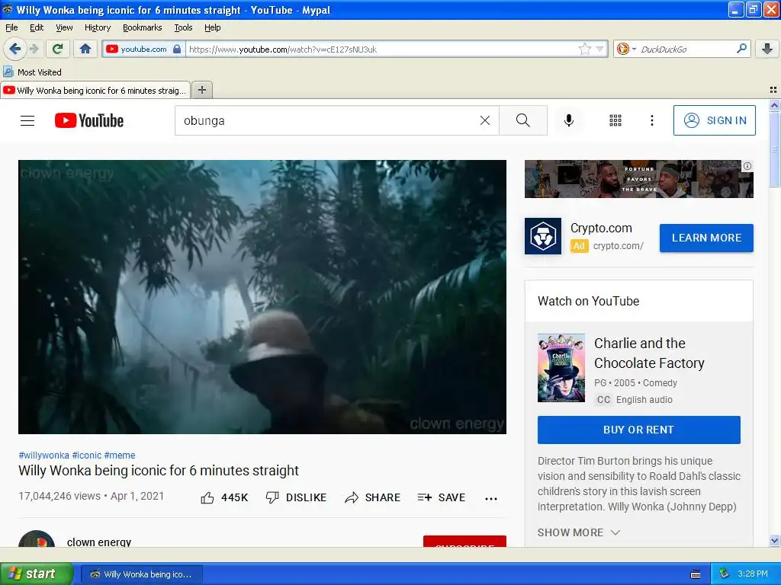Image resolution: width=781 pixels, height=585 pixels.
Task: Open the #iconic hashtag link
Action: pyautogui.click(x=87, y=456)
